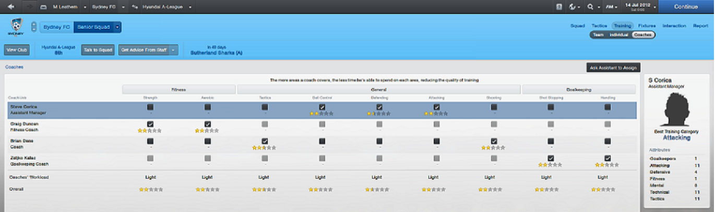The width and height of the screenshot is (715, 212).
Task: Switch to the Tactics tab
Action: [x=599, y=26]
